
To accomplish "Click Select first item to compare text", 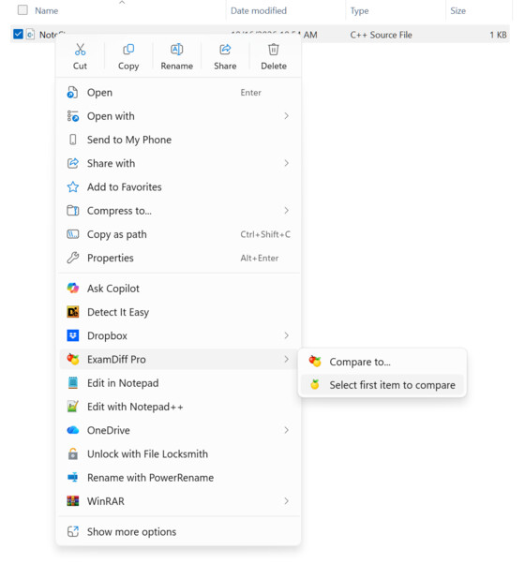I will pos(392,385).
